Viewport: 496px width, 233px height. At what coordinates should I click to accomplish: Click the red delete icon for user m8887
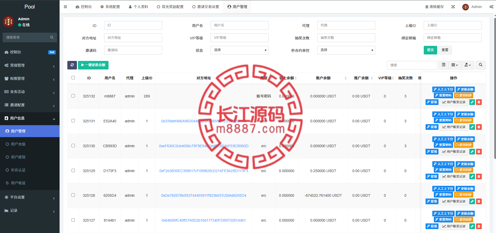tap(479, 102)
